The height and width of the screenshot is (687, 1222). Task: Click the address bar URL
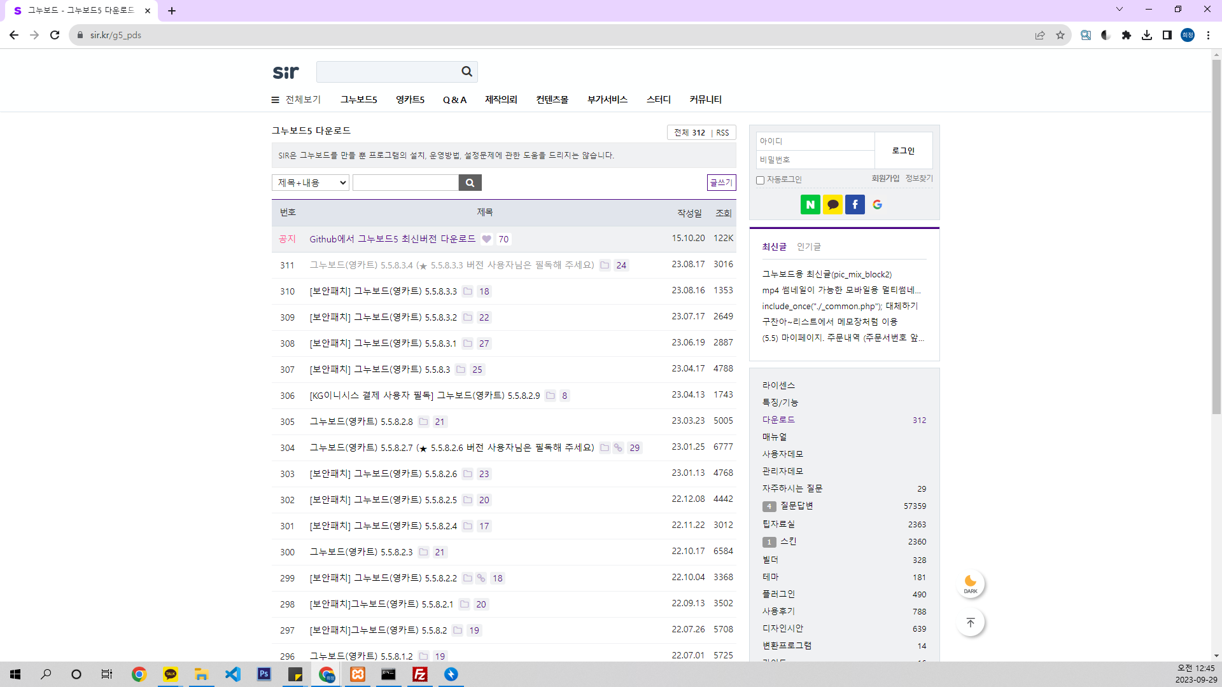coord(116,35)
